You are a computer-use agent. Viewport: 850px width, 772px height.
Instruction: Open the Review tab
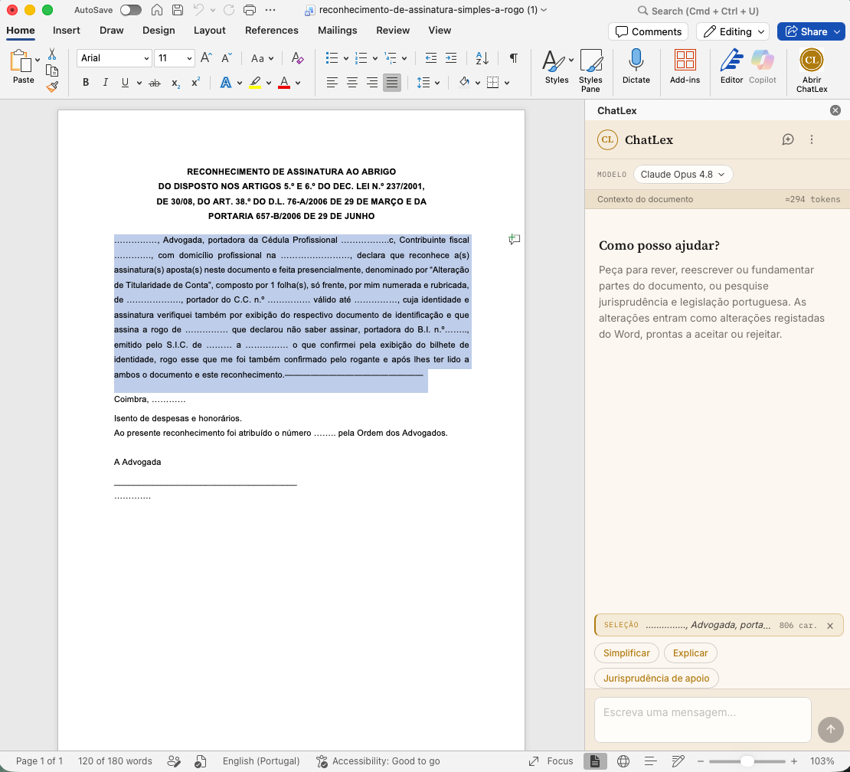pos(393,31)
